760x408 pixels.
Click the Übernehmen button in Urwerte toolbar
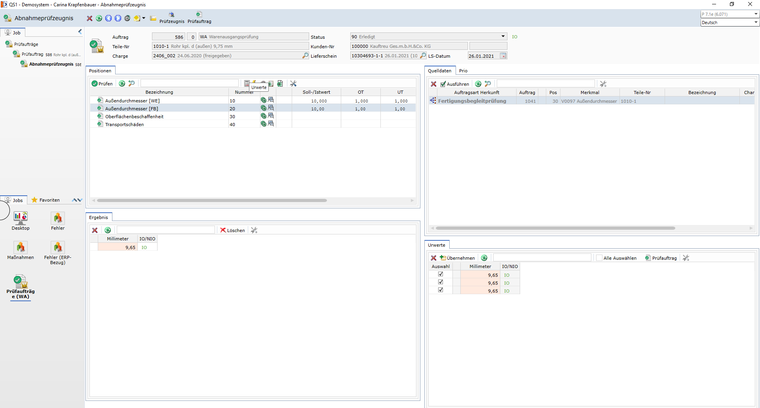coord(457,258)
